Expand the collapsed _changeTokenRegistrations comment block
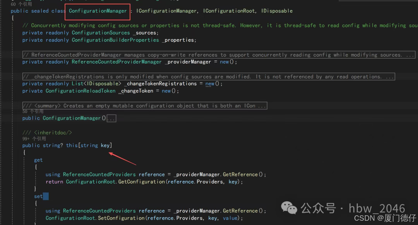 [209, 77]
